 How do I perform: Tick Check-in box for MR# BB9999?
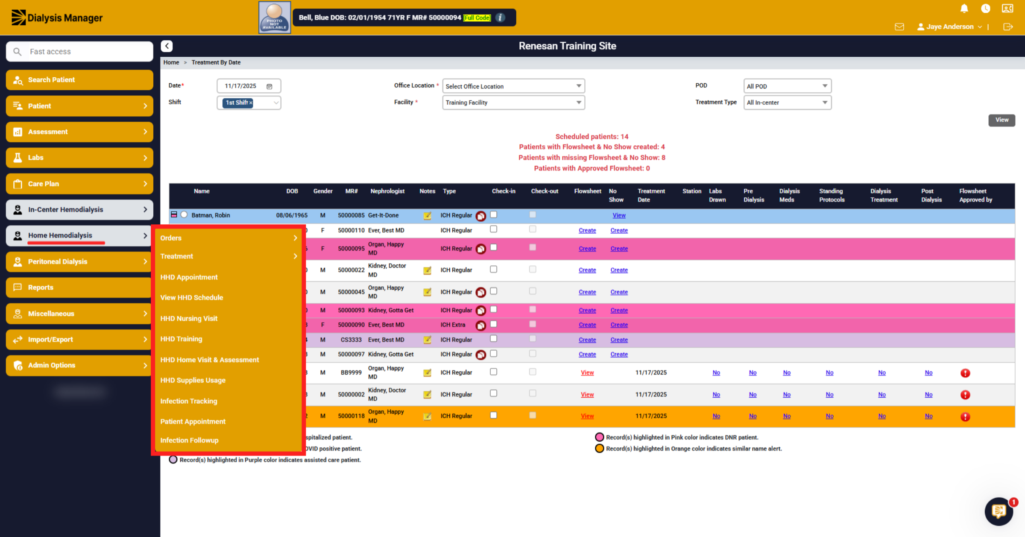pyautogui.click(x=494, y=372)
